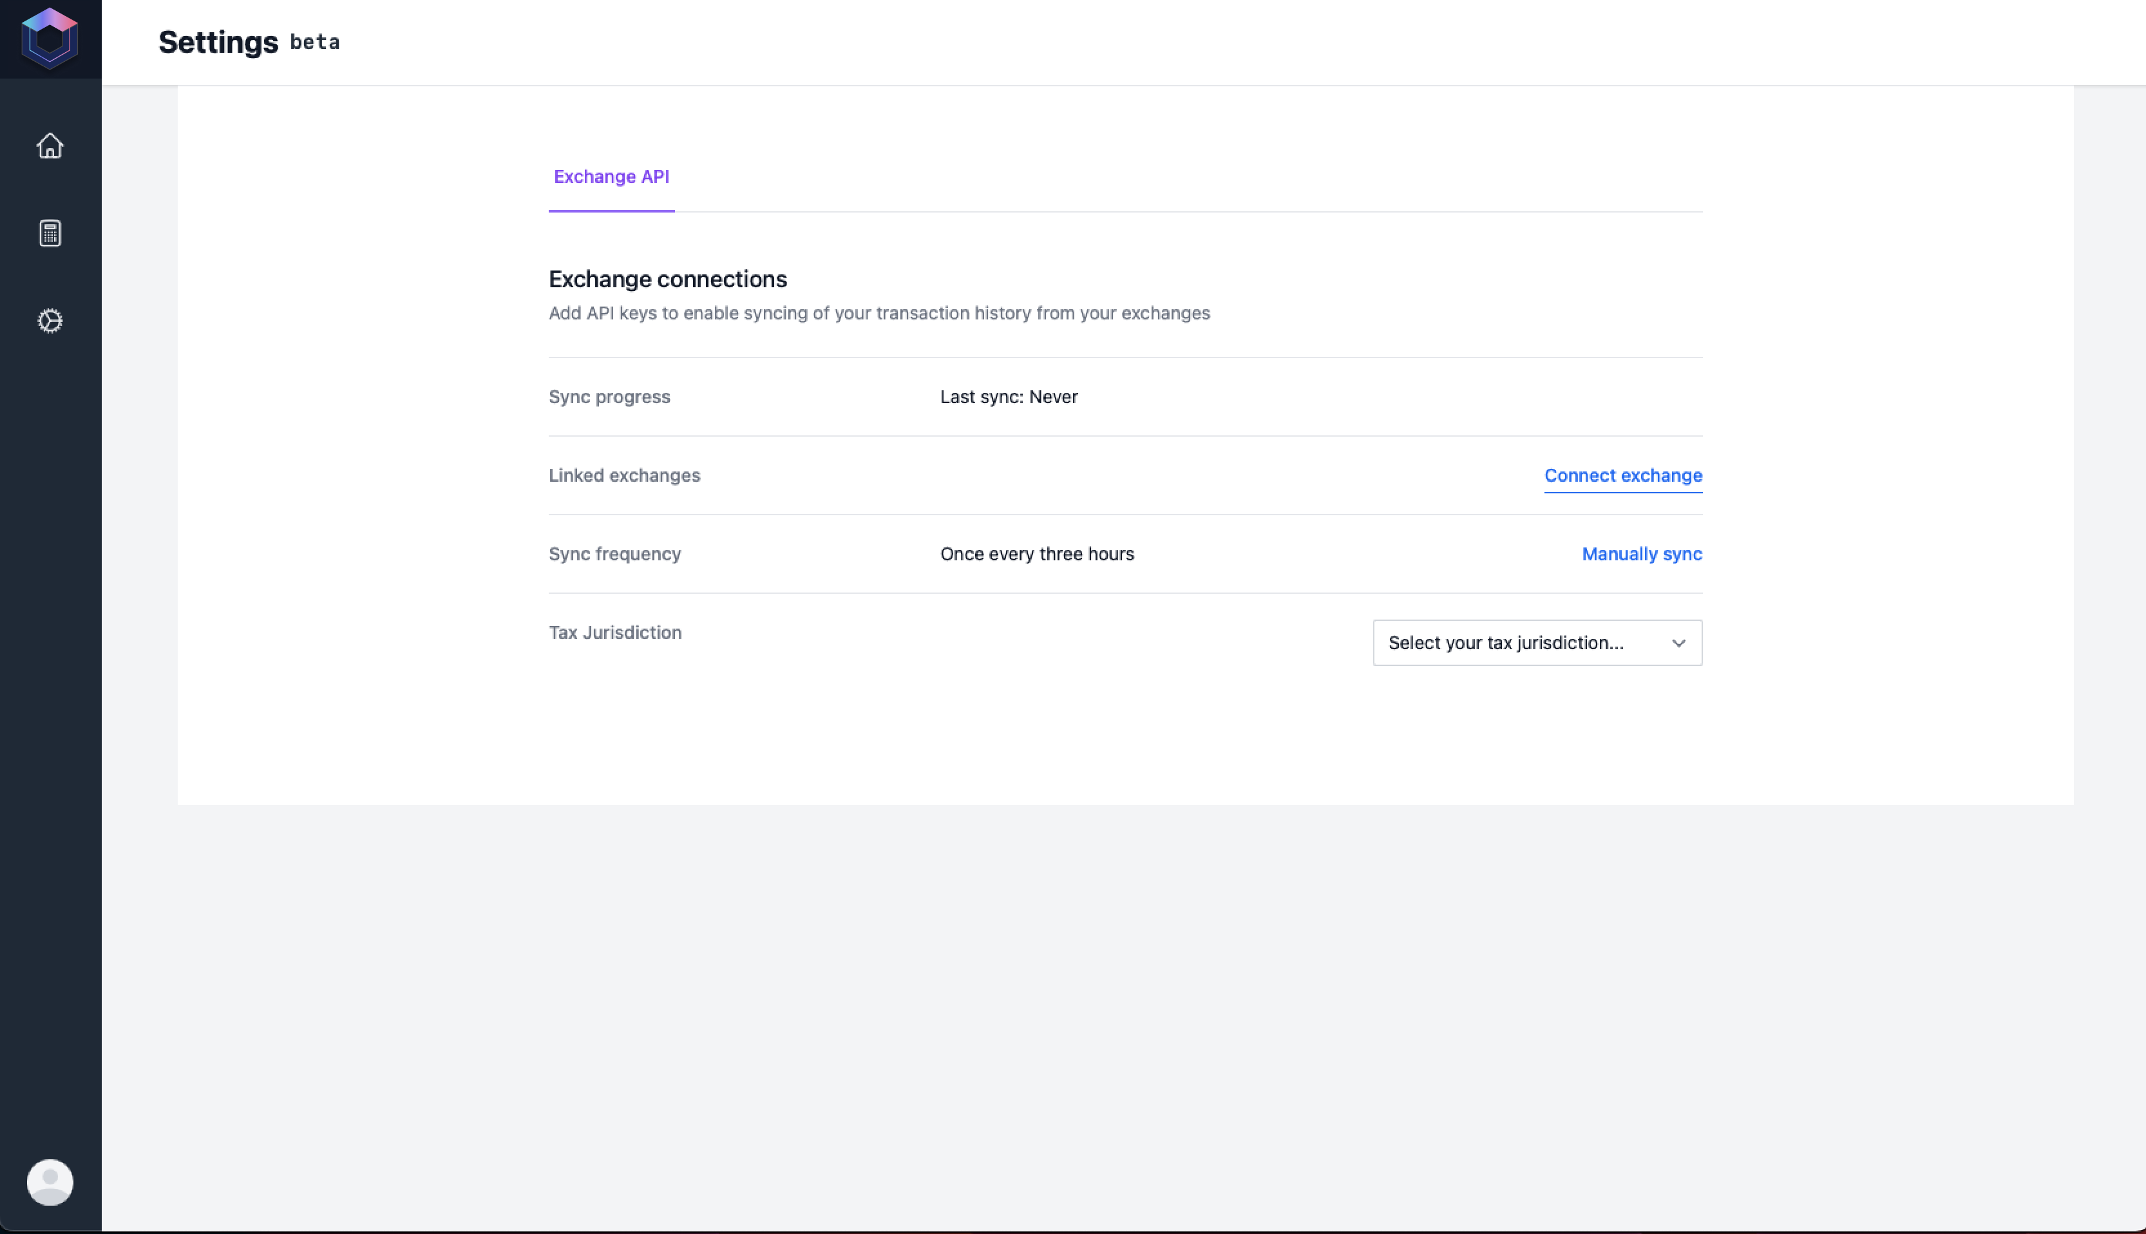
Task: Click the Manually sync link
Action: coord(1641,555)
